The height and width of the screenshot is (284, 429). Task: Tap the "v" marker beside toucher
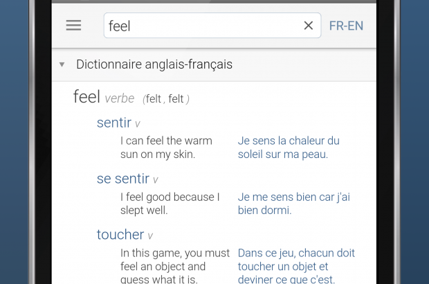pos(150,236)
